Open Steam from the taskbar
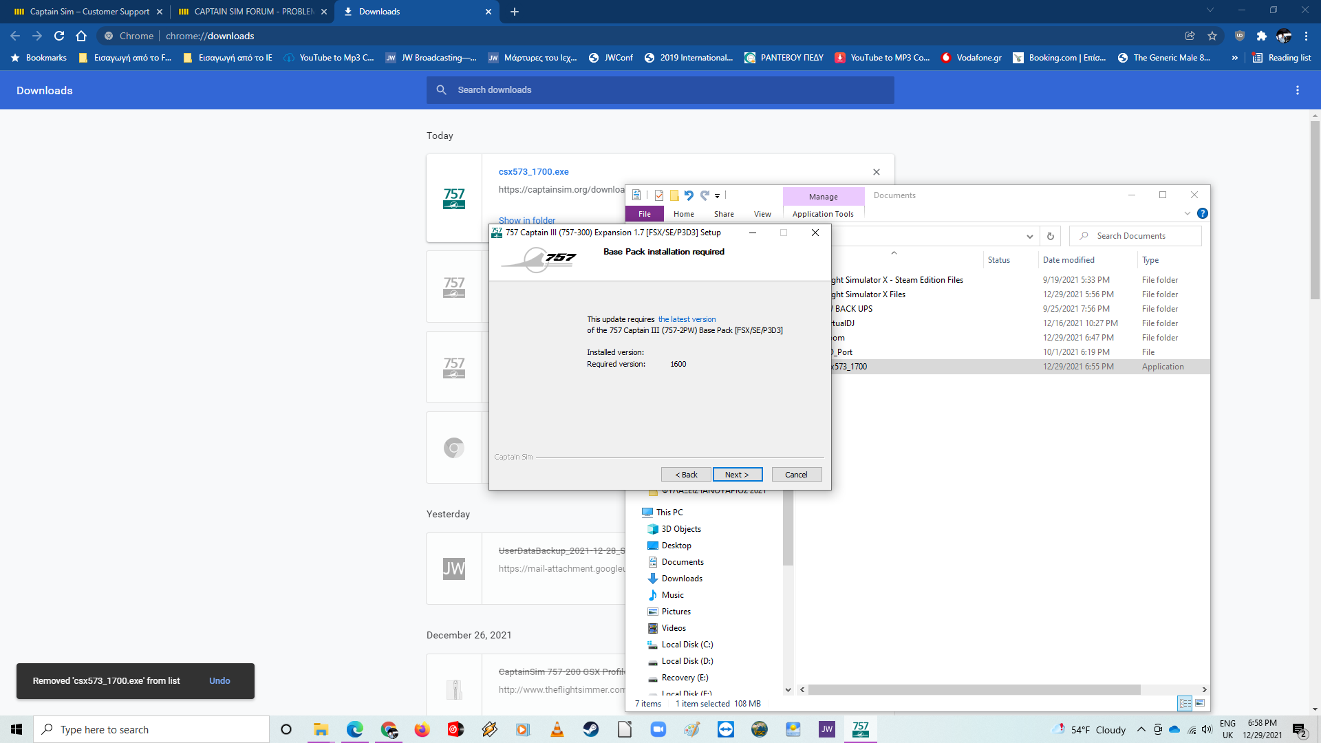Screen dimensions: 1321x743 pos(591,729)
